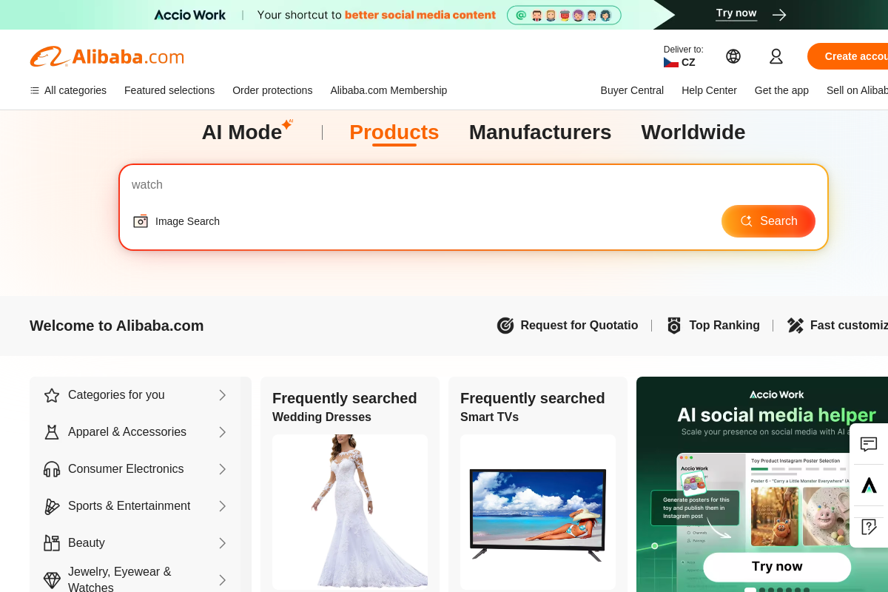
Task: Open Order protections menu
Action: tap(272, 90)
